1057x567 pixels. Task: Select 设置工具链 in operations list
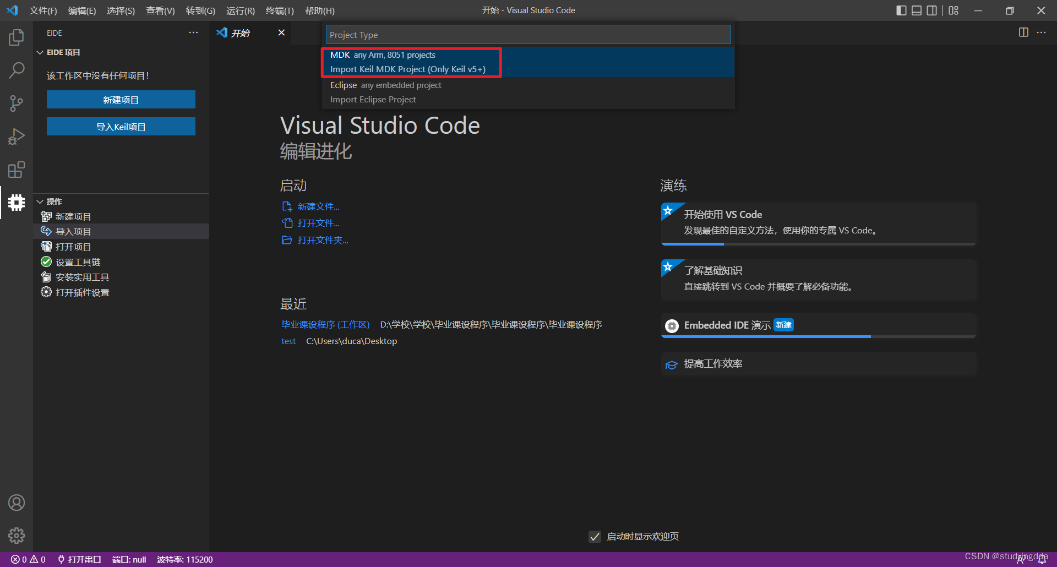(121, 262)
